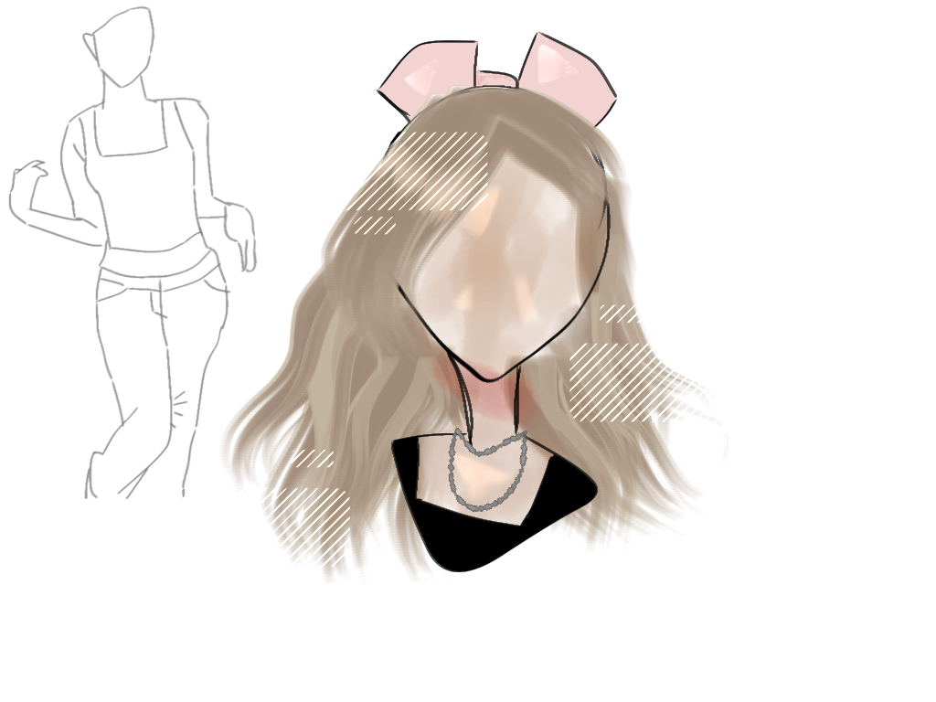
Task: Click the center knot of the pink bow
Action: (x=496, y=80)
